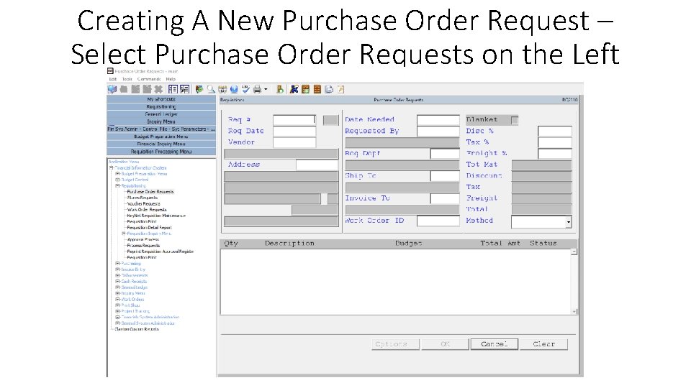Click the greyed OK button

tap(445, 344)
